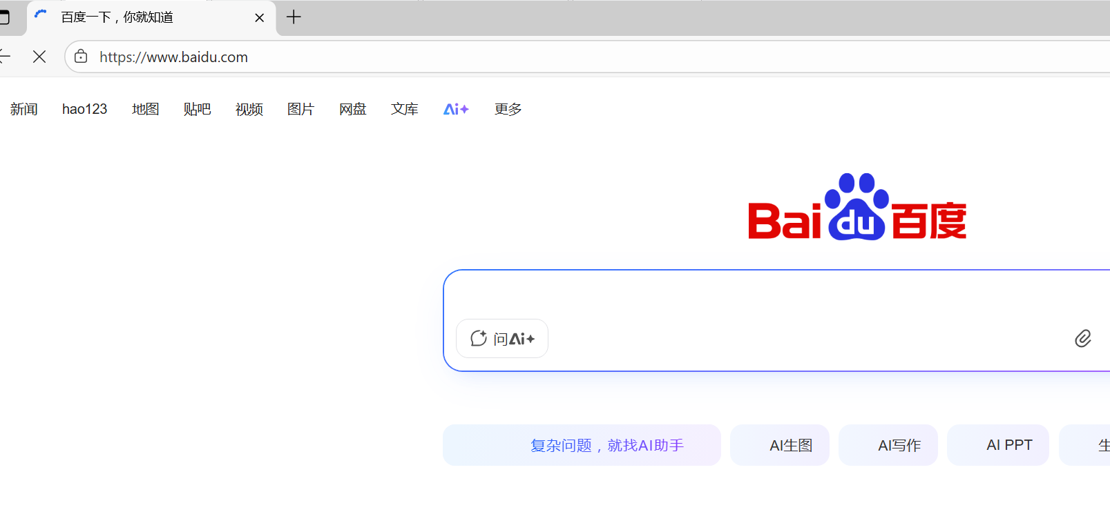The width and height of the screenshot is (1110, 532).
Task: Go to 地图 in the top navigation
Action: 146,109
